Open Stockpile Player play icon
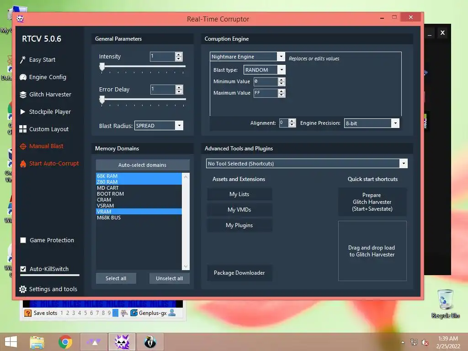This screenshot has width=468, height=351. (23, 112)
